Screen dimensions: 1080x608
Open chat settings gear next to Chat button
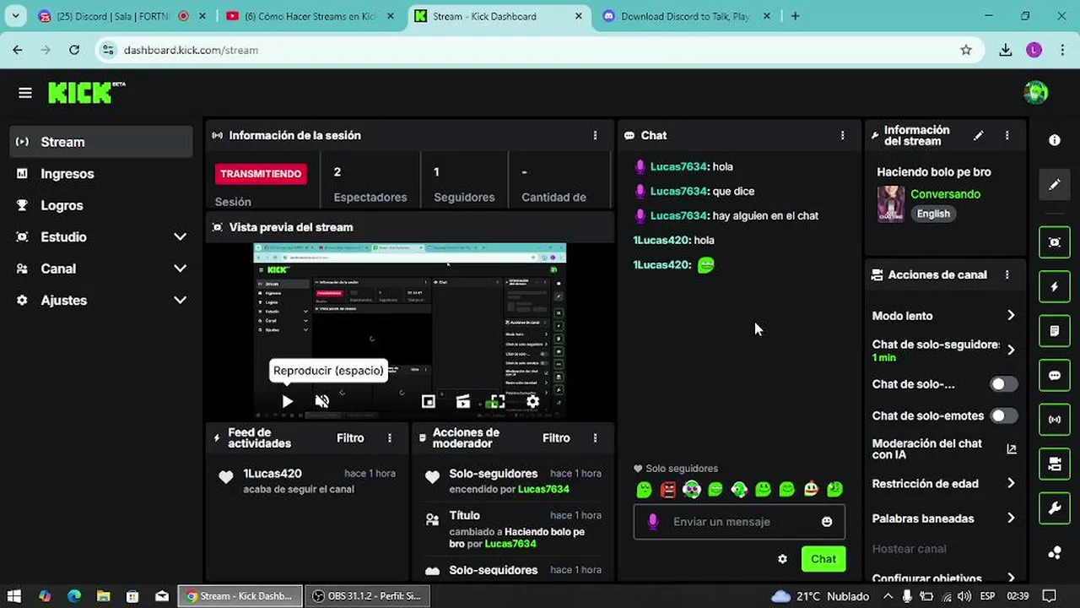tap(782, 559)
